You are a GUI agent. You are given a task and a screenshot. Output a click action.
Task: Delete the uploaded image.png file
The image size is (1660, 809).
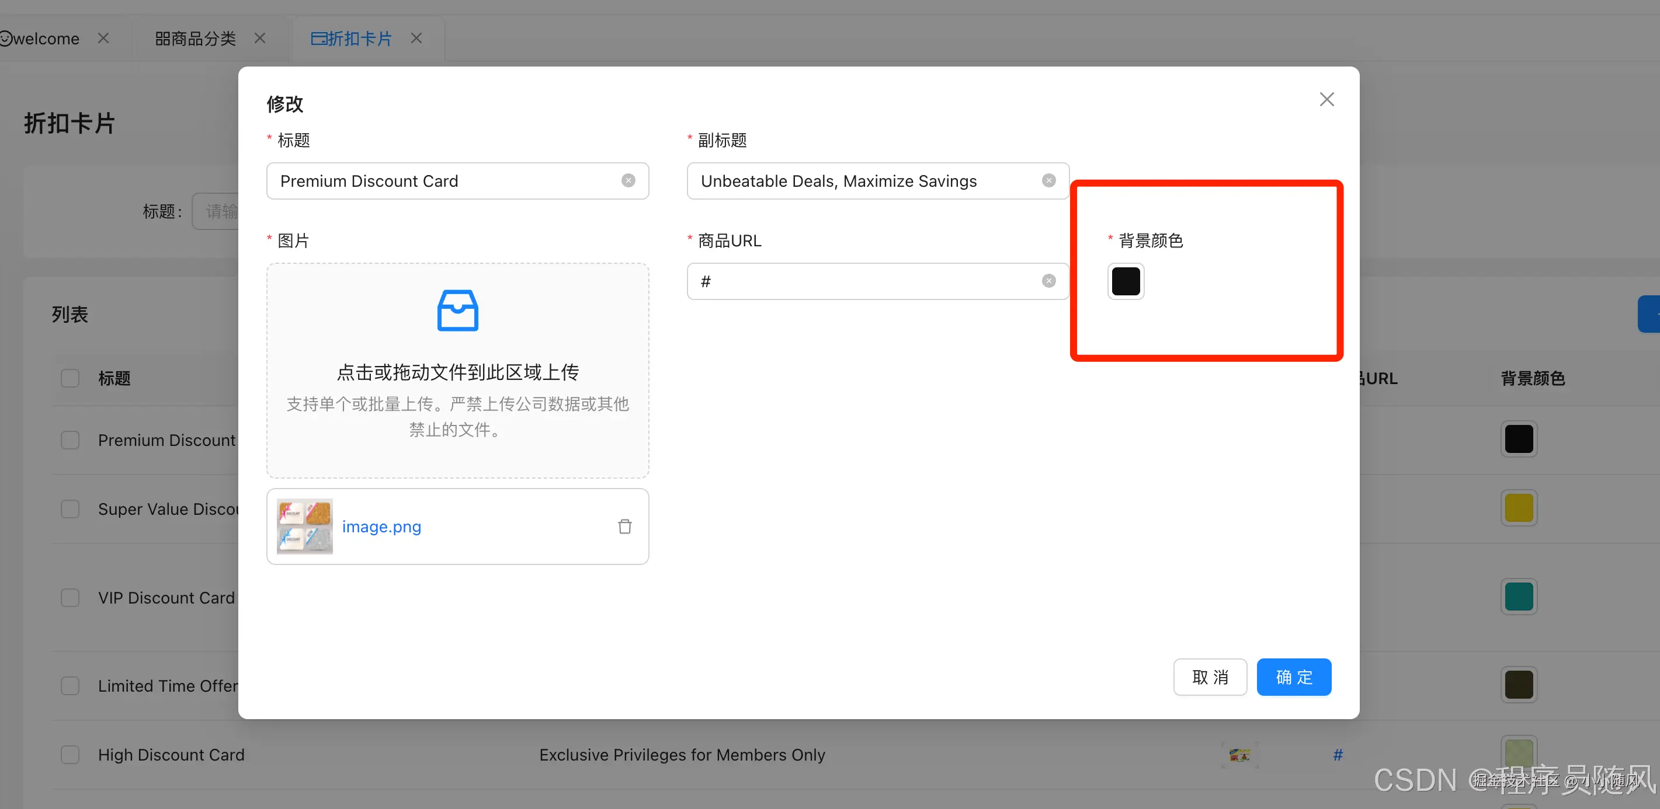pos(624,527)
